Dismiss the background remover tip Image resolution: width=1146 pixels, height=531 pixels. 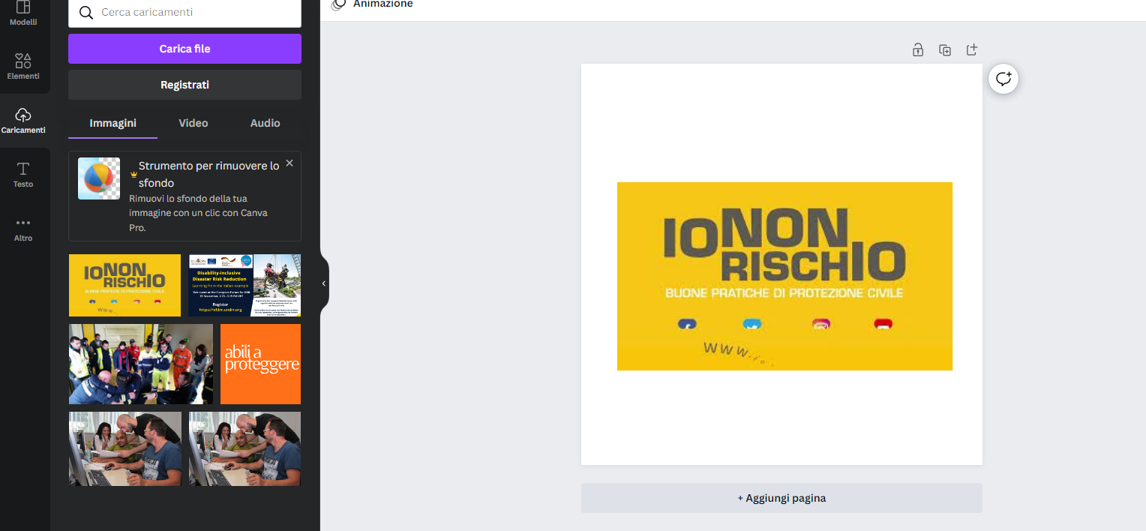click(x=289, y=163)
